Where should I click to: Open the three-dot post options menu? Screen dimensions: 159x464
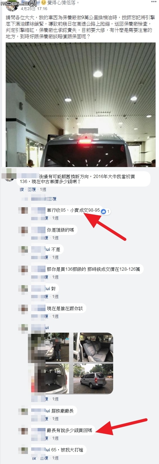point(153,2)
